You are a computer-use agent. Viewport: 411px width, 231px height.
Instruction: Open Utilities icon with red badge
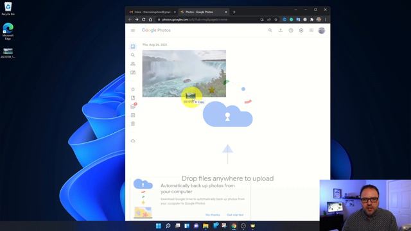(x=134, y=106)
